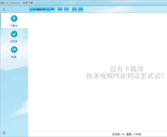Open the Downloading (下载中) section
This screenshot has width=167, height=137.
point(14,21)
